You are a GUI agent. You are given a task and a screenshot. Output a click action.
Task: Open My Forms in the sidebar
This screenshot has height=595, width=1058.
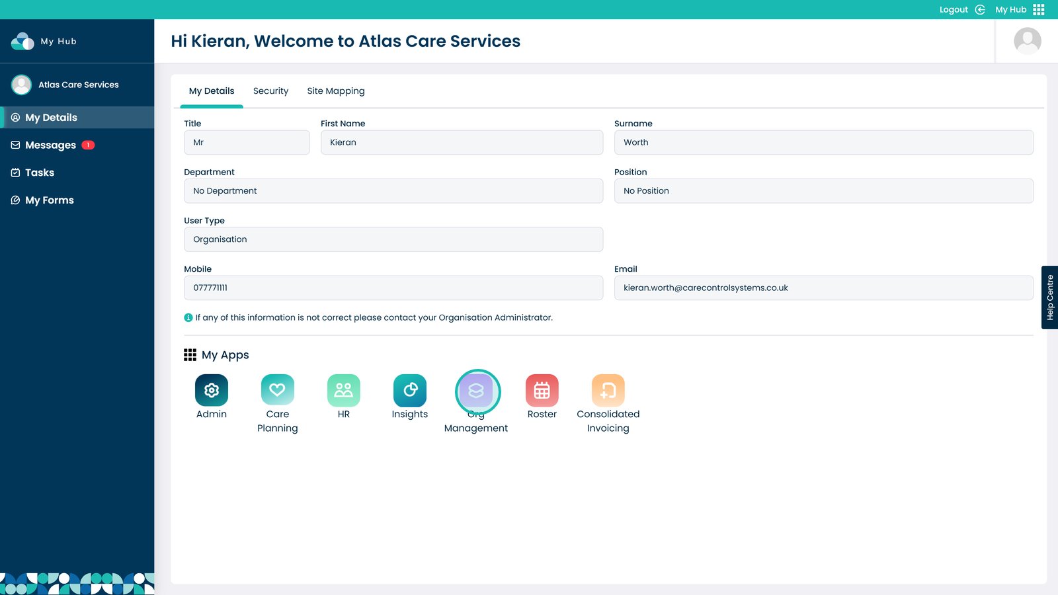point(50,200)
